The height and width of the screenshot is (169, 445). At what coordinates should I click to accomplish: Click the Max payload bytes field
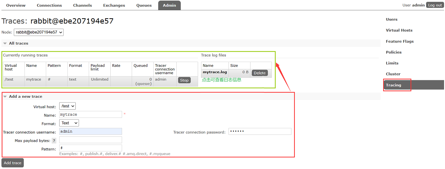[91, 140]
